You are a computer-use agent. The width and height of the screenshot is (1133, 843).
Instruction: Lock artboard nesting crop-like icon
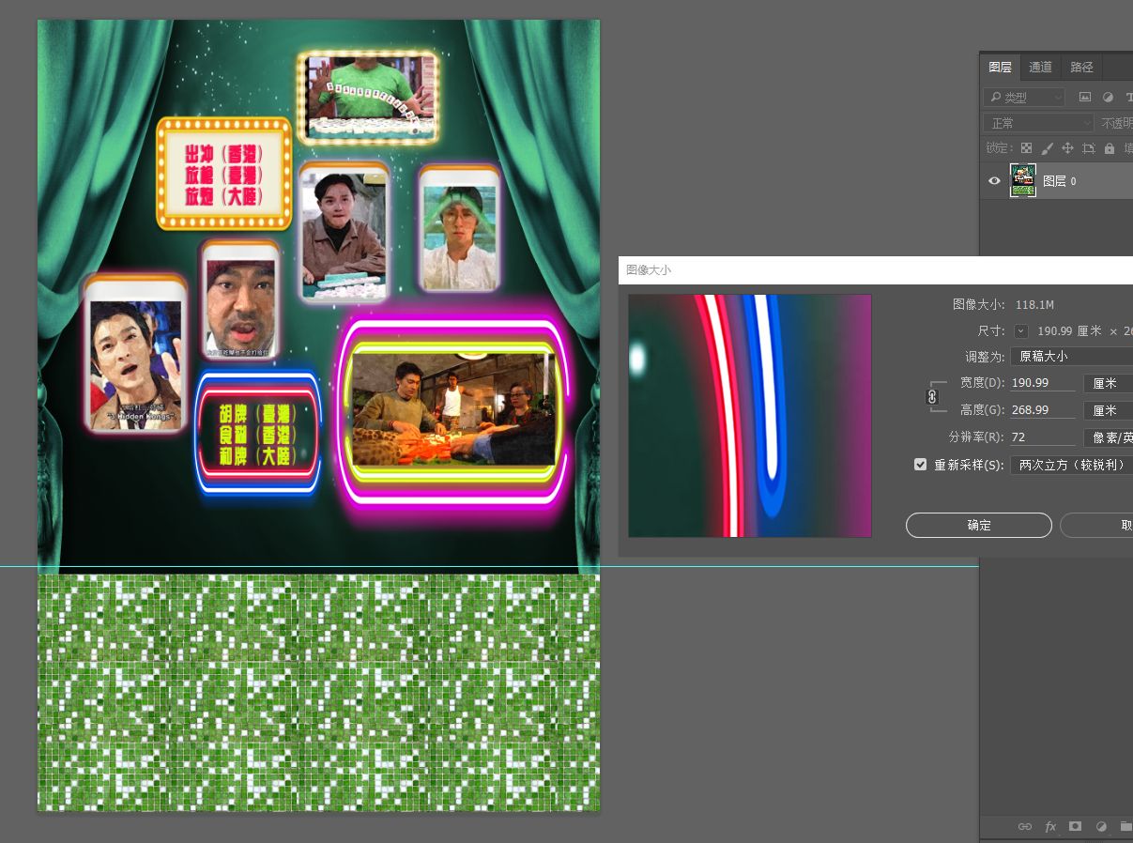click(x=1089, y=148)
